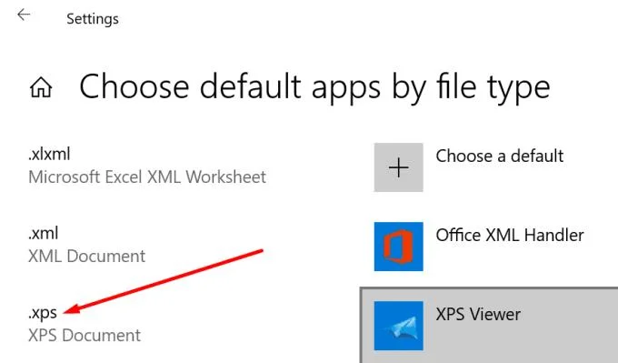618x363 pixels.
Task: Select the .xml file extension
Action: tap(44, 234)
